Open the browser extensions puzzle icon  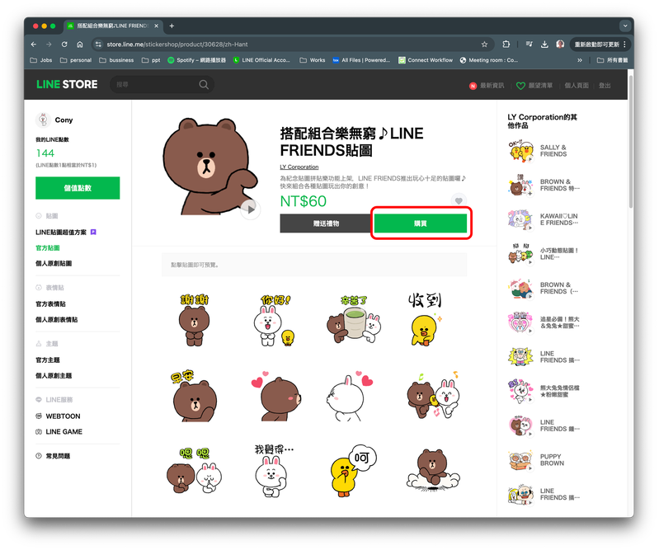point(506,45)
